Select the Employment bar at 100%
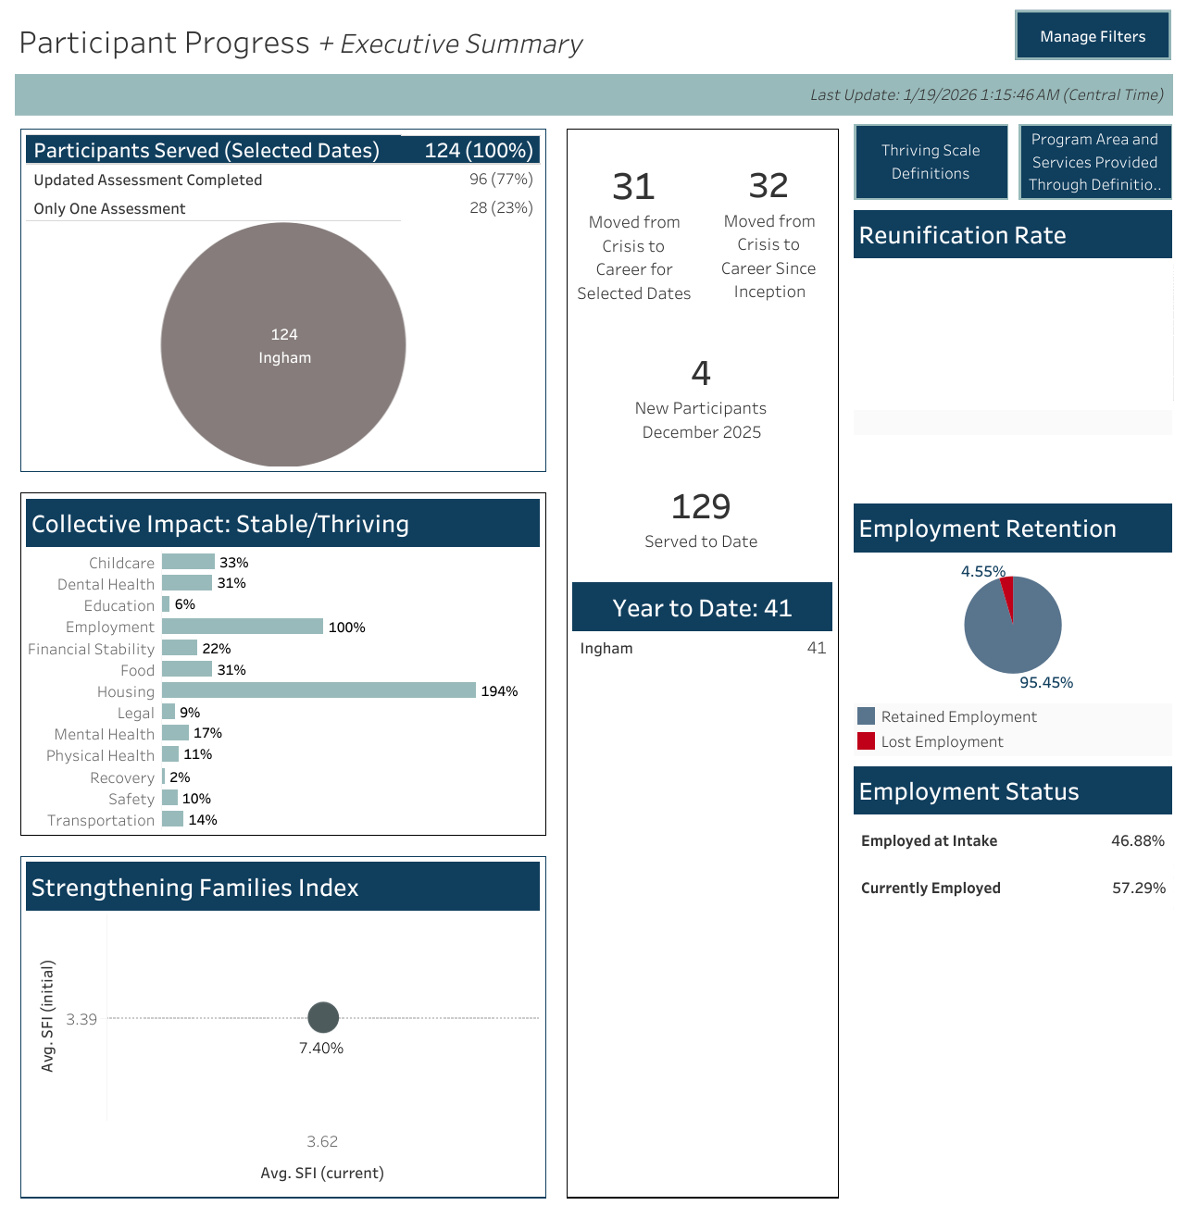Screen dimensions: 1187x1218 tap(243, 627)
